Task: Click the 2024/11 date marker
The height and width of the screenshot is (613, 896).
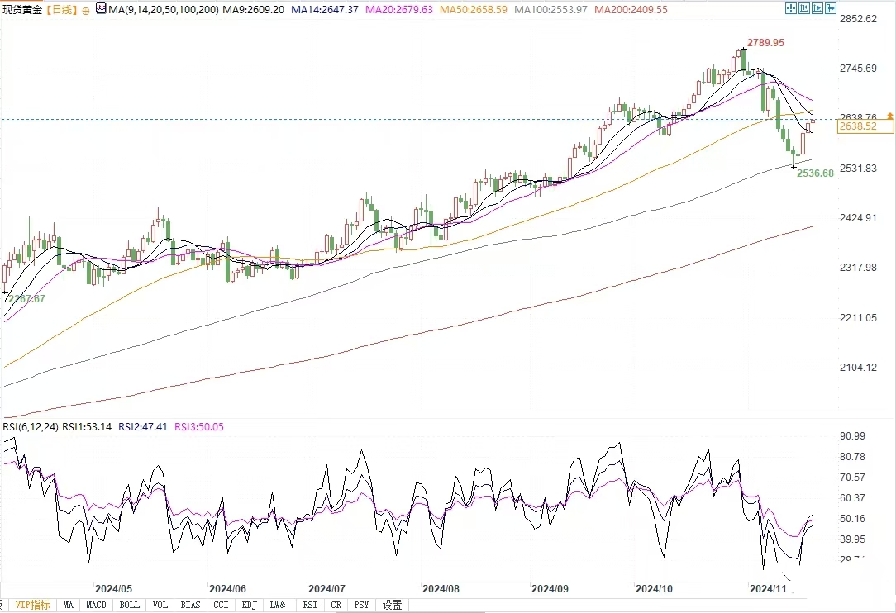Action: click(x=768, y=588)
